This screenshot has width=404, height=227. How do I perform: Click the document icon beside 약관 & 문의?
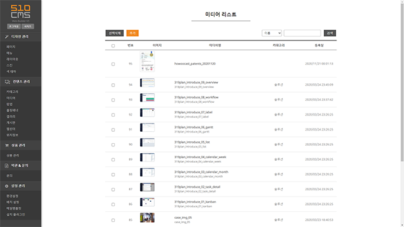coord(7,166)
